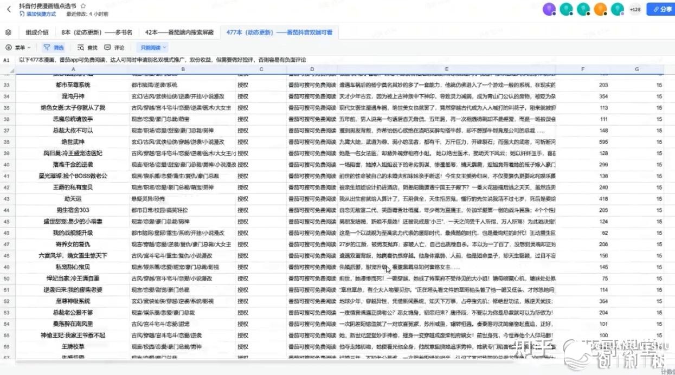Click the genre cell 都市脑洞/逆袭/系统
The height and width of the screenshot is (375, 675).
point(183,85)
